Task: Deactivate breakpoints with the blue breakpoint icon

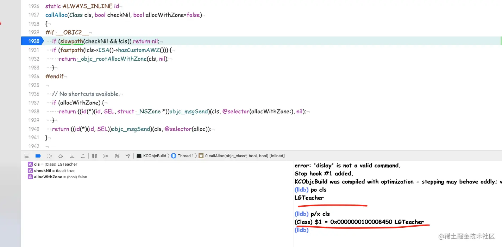Action: [38, 156]
